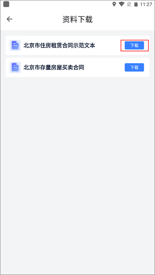The height and width of the screenshot is (275, 155).
Task: Tap the rental contract document icon
Action: [15, 45]
